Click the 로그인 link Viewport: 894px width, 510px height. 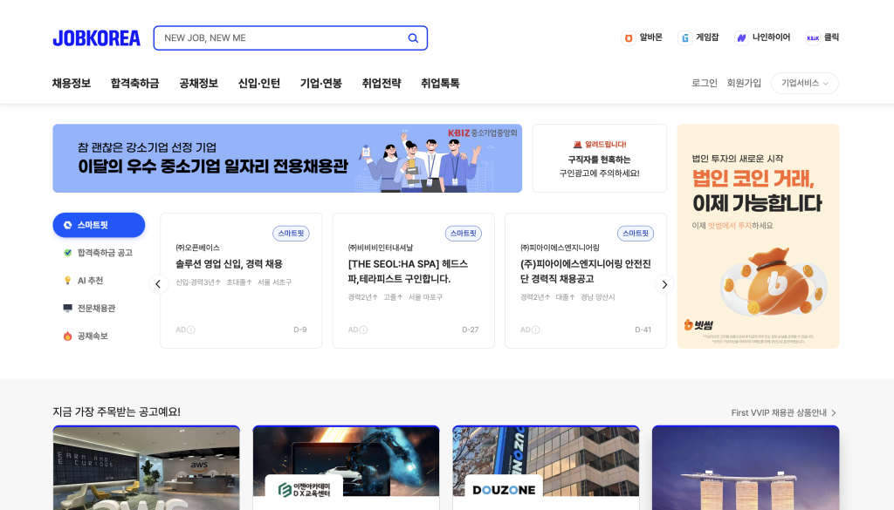(703, 83)
